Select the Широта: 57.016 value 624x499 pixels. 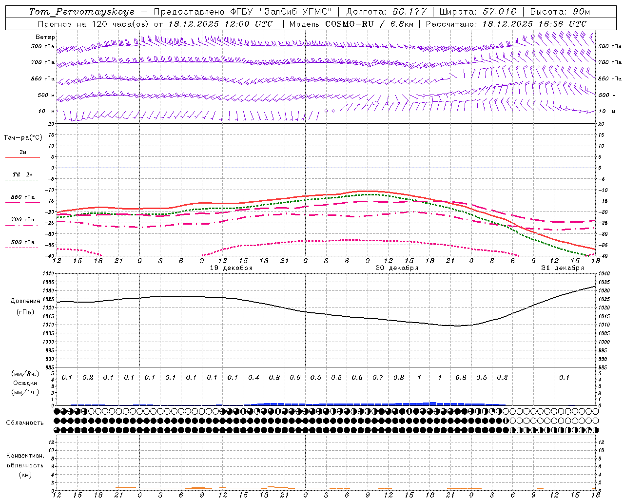coord(478,12)
